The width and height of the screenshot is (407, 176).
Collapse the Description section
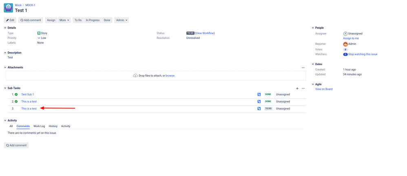(5, 53)
